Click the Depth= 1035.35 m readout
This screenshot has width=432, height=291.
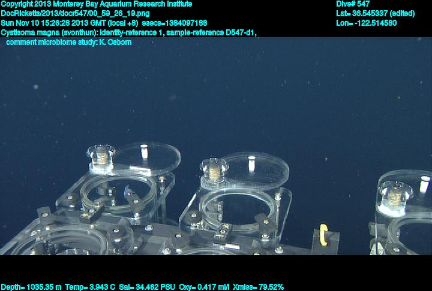pyautogui.click(x=31, y=287)
